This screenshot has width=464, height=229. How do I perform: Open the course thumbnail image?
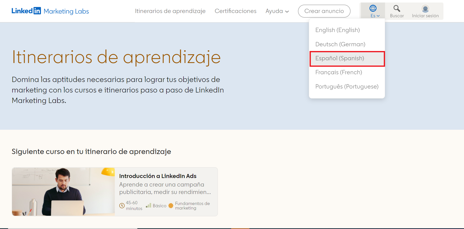63,191
